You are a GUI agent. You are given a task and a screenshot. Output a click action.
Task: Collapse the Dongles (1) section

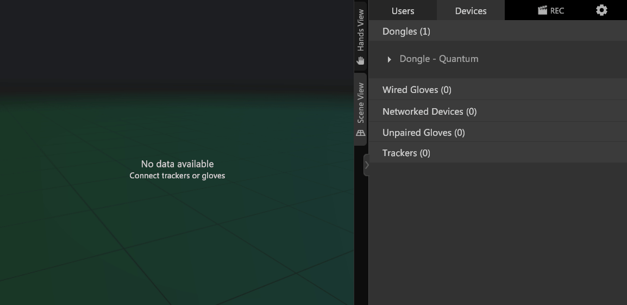406,32
